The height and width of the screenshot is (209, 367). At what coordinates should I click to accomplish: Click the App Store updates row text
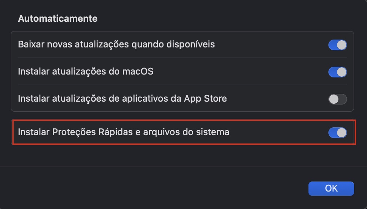122,98
